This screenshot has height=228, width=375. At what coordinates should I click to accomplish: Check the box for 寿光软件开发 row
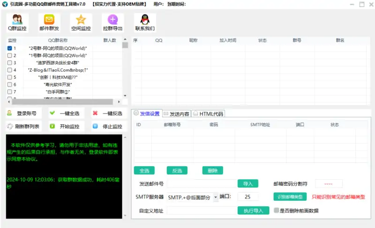pos(9,84)
